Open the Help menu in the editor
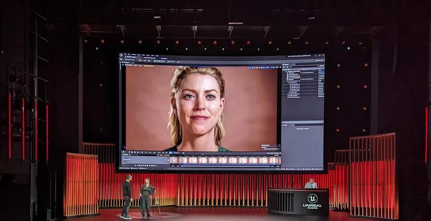431x221 pixels. tap(157, 55)
